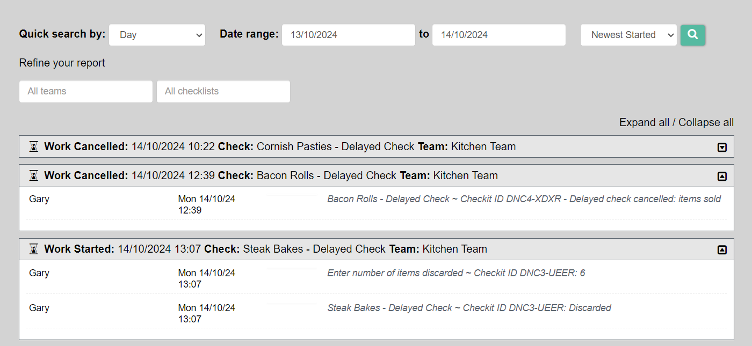The height and width of the screenshot is (346, 752).
Task: Click hourglass icon on Bacon Rolls row
Action: [34, 176]
